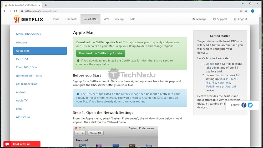Select Global DNS Servers in sidebar

point(28,34)
